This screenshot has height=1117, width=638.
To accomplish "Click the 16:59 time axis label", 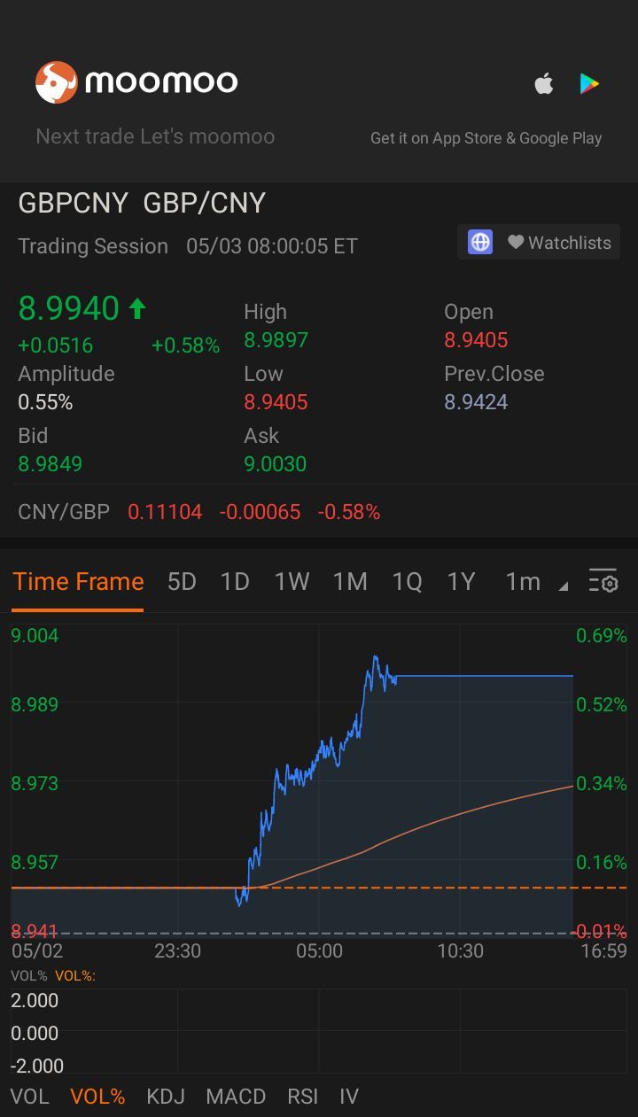I will pyautogui.click(x=604, y=951).
